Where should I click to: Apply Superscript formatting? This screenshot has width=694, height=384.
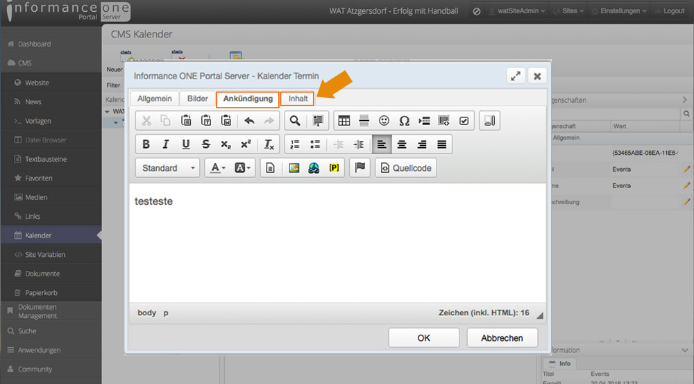[x=246, y=144]
